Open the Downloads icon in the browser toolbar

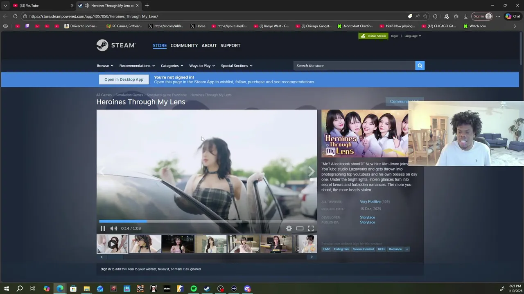466,16
